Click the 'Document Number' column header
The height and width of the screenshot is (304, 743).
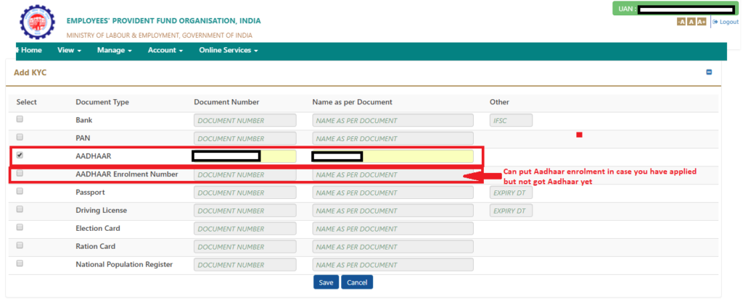pos(226,102)
